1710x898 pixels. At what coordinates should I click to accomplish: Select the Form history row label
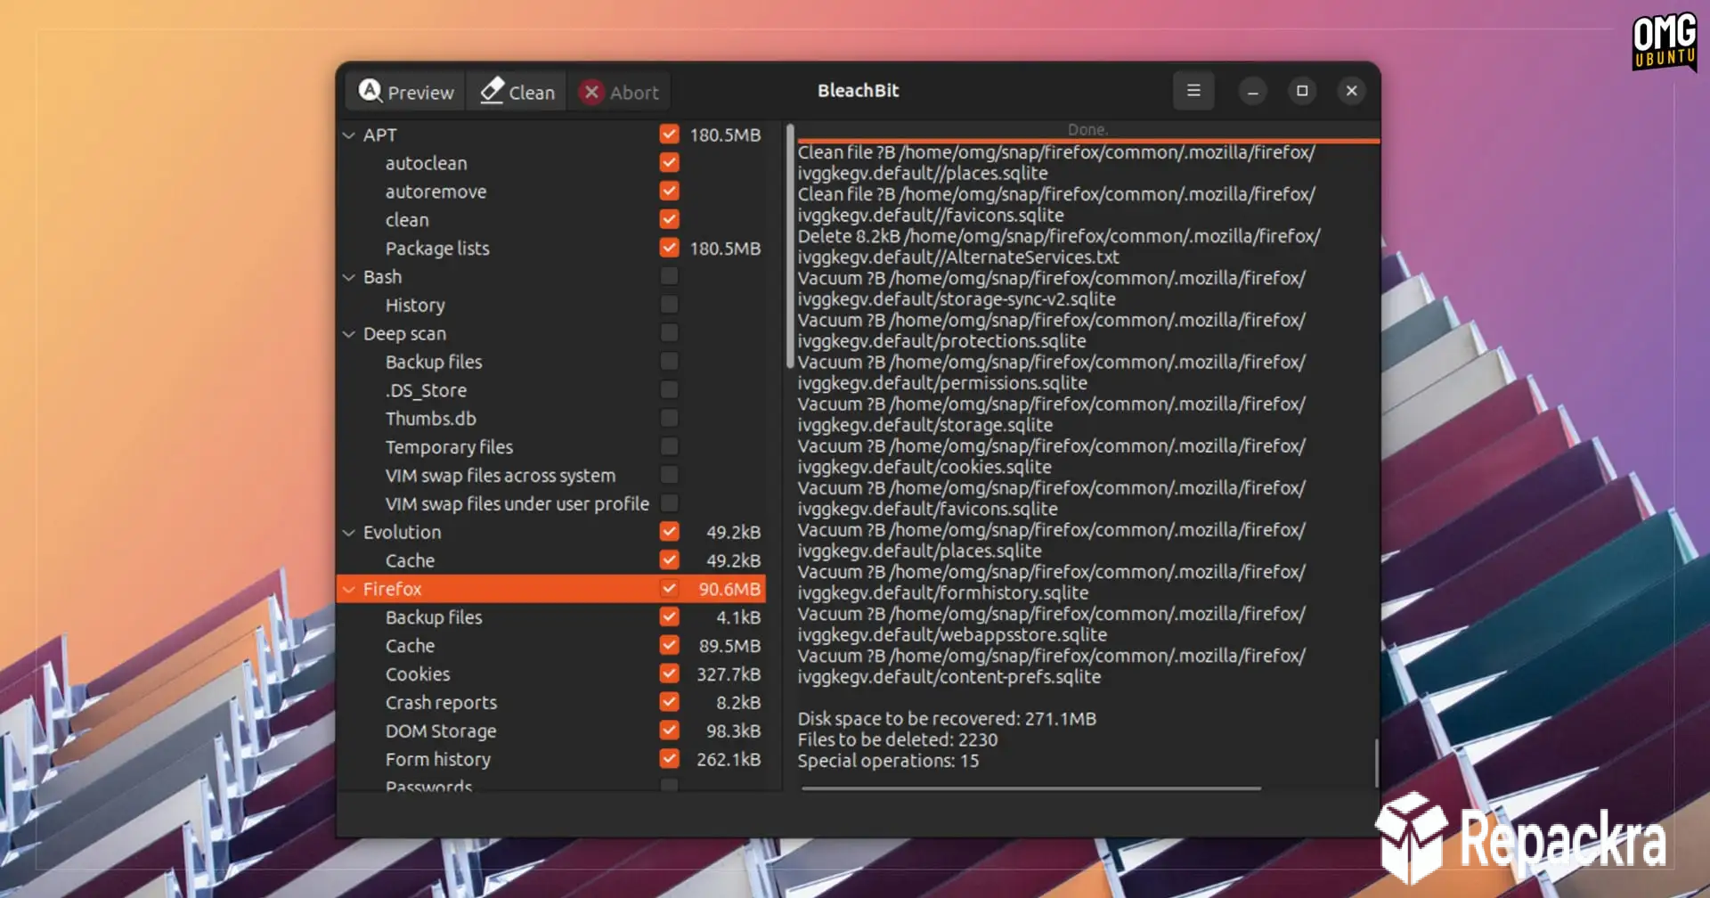[x=438, y=760]
